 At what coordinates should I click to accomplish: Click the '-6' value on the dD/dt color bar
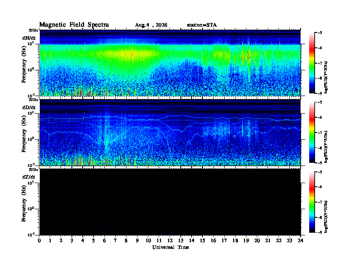click(x=320, y=117)
